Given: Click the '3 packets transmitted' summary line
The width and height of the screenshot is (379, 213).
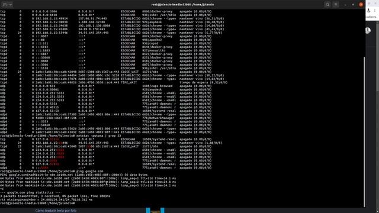Looking at the screenshot, I should click(55, 196).
